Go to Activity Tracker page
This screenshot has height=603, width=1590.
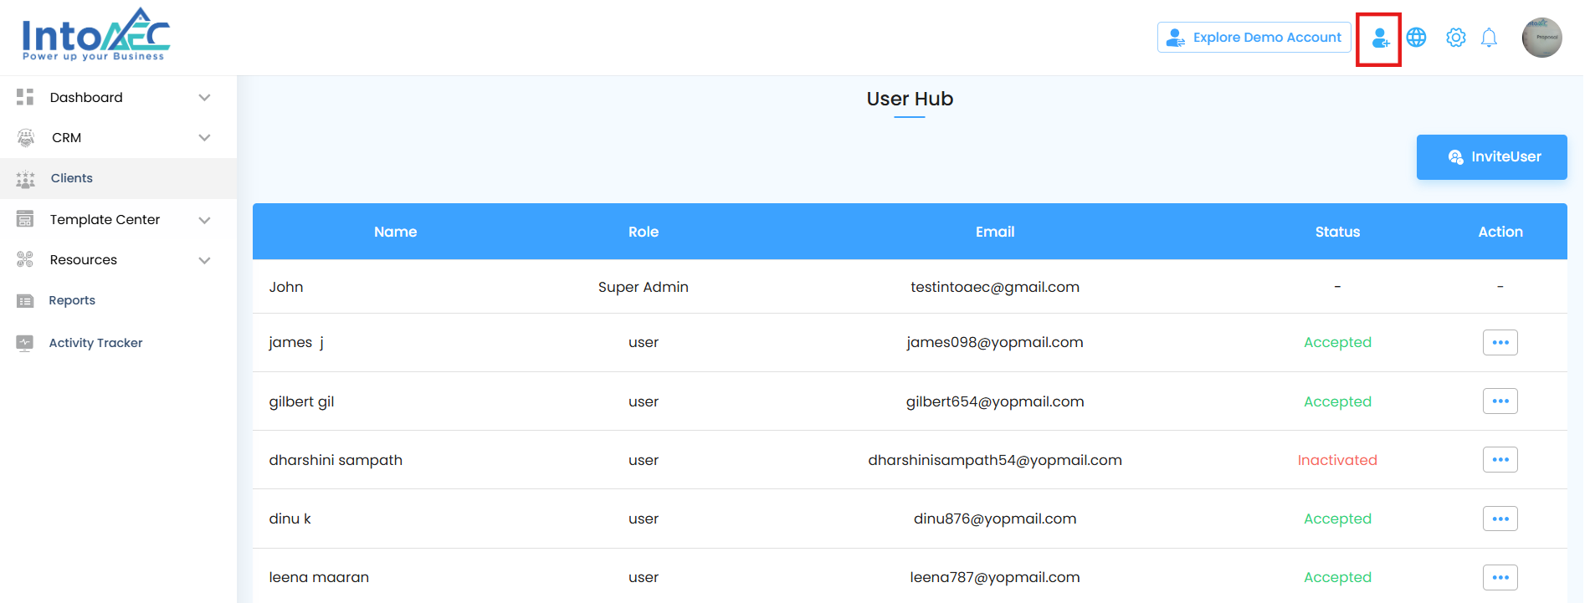coord(95,343)
